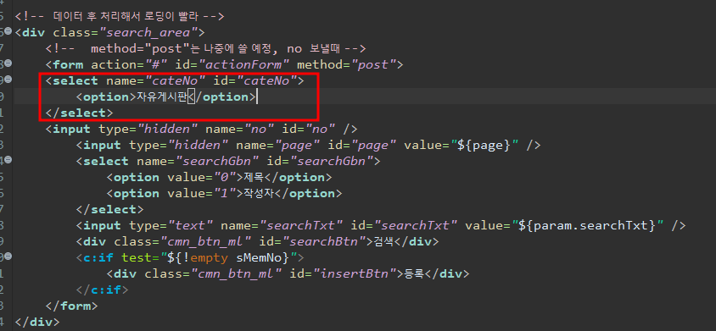Click the closing select tag after 자유게시판

click(79, 113)
